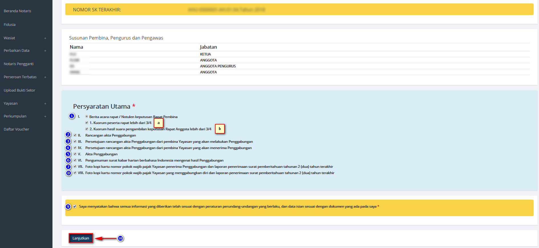Toggle the Pengumuman surat kabar harian checkbox

tap(75, 160)
